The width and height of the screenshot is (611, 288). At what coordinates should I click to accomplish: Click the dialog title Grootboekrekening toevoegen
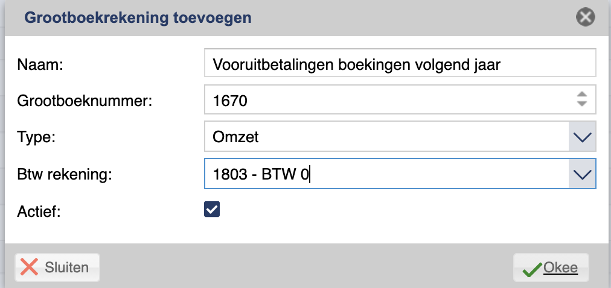point(138,18)
